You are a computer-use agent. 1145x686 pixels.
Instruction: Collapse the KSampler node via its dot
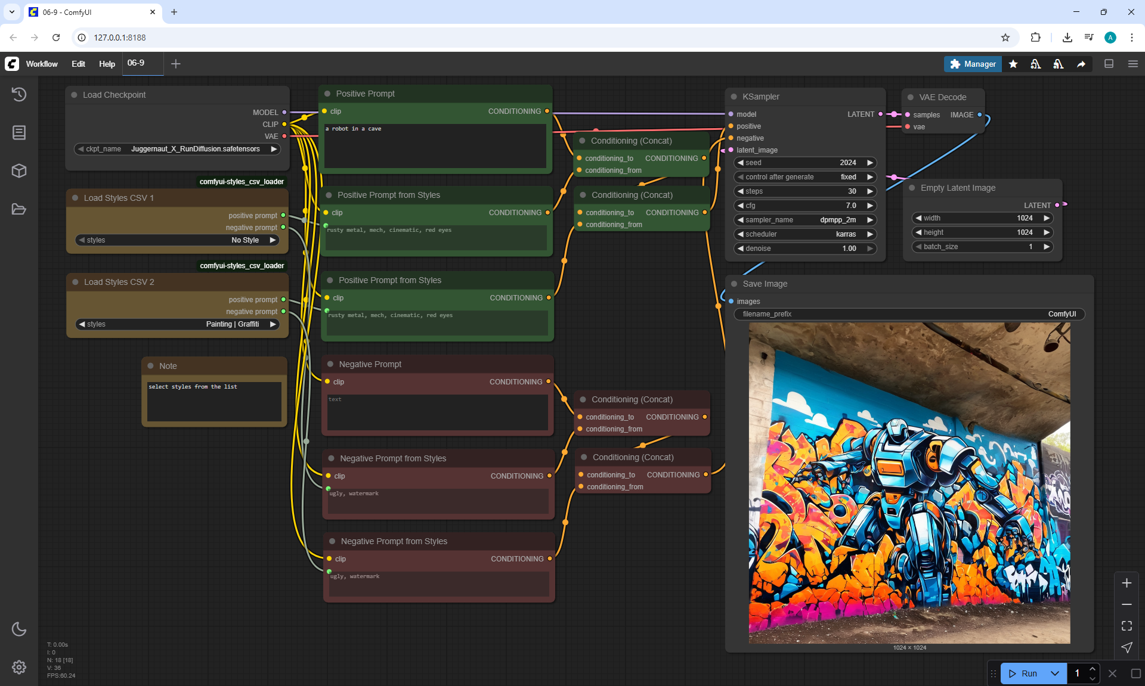click(x=734, y=97)
